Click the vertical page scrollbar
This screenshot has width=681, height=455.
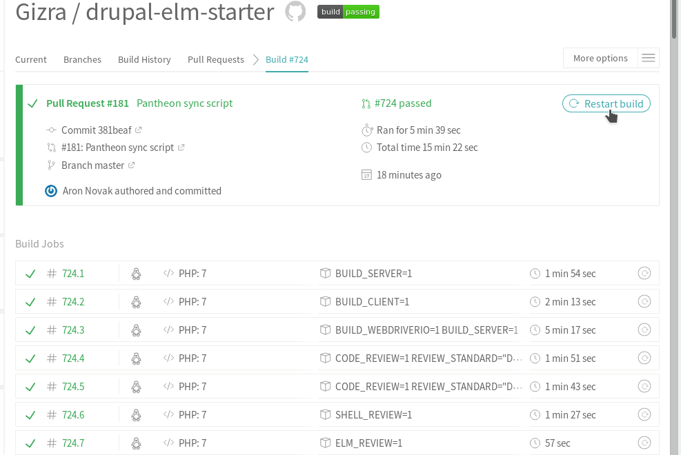pos(674,207)
